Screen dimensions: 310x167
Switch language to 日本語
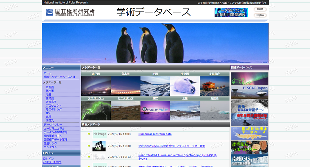(260, 9)
